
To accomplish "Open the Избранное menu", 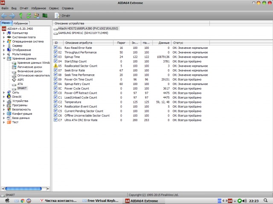I will 38,8.
